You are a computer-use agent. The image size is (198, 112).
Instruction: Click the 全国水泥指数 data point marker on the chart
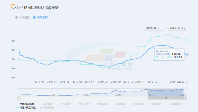[187, 54]
